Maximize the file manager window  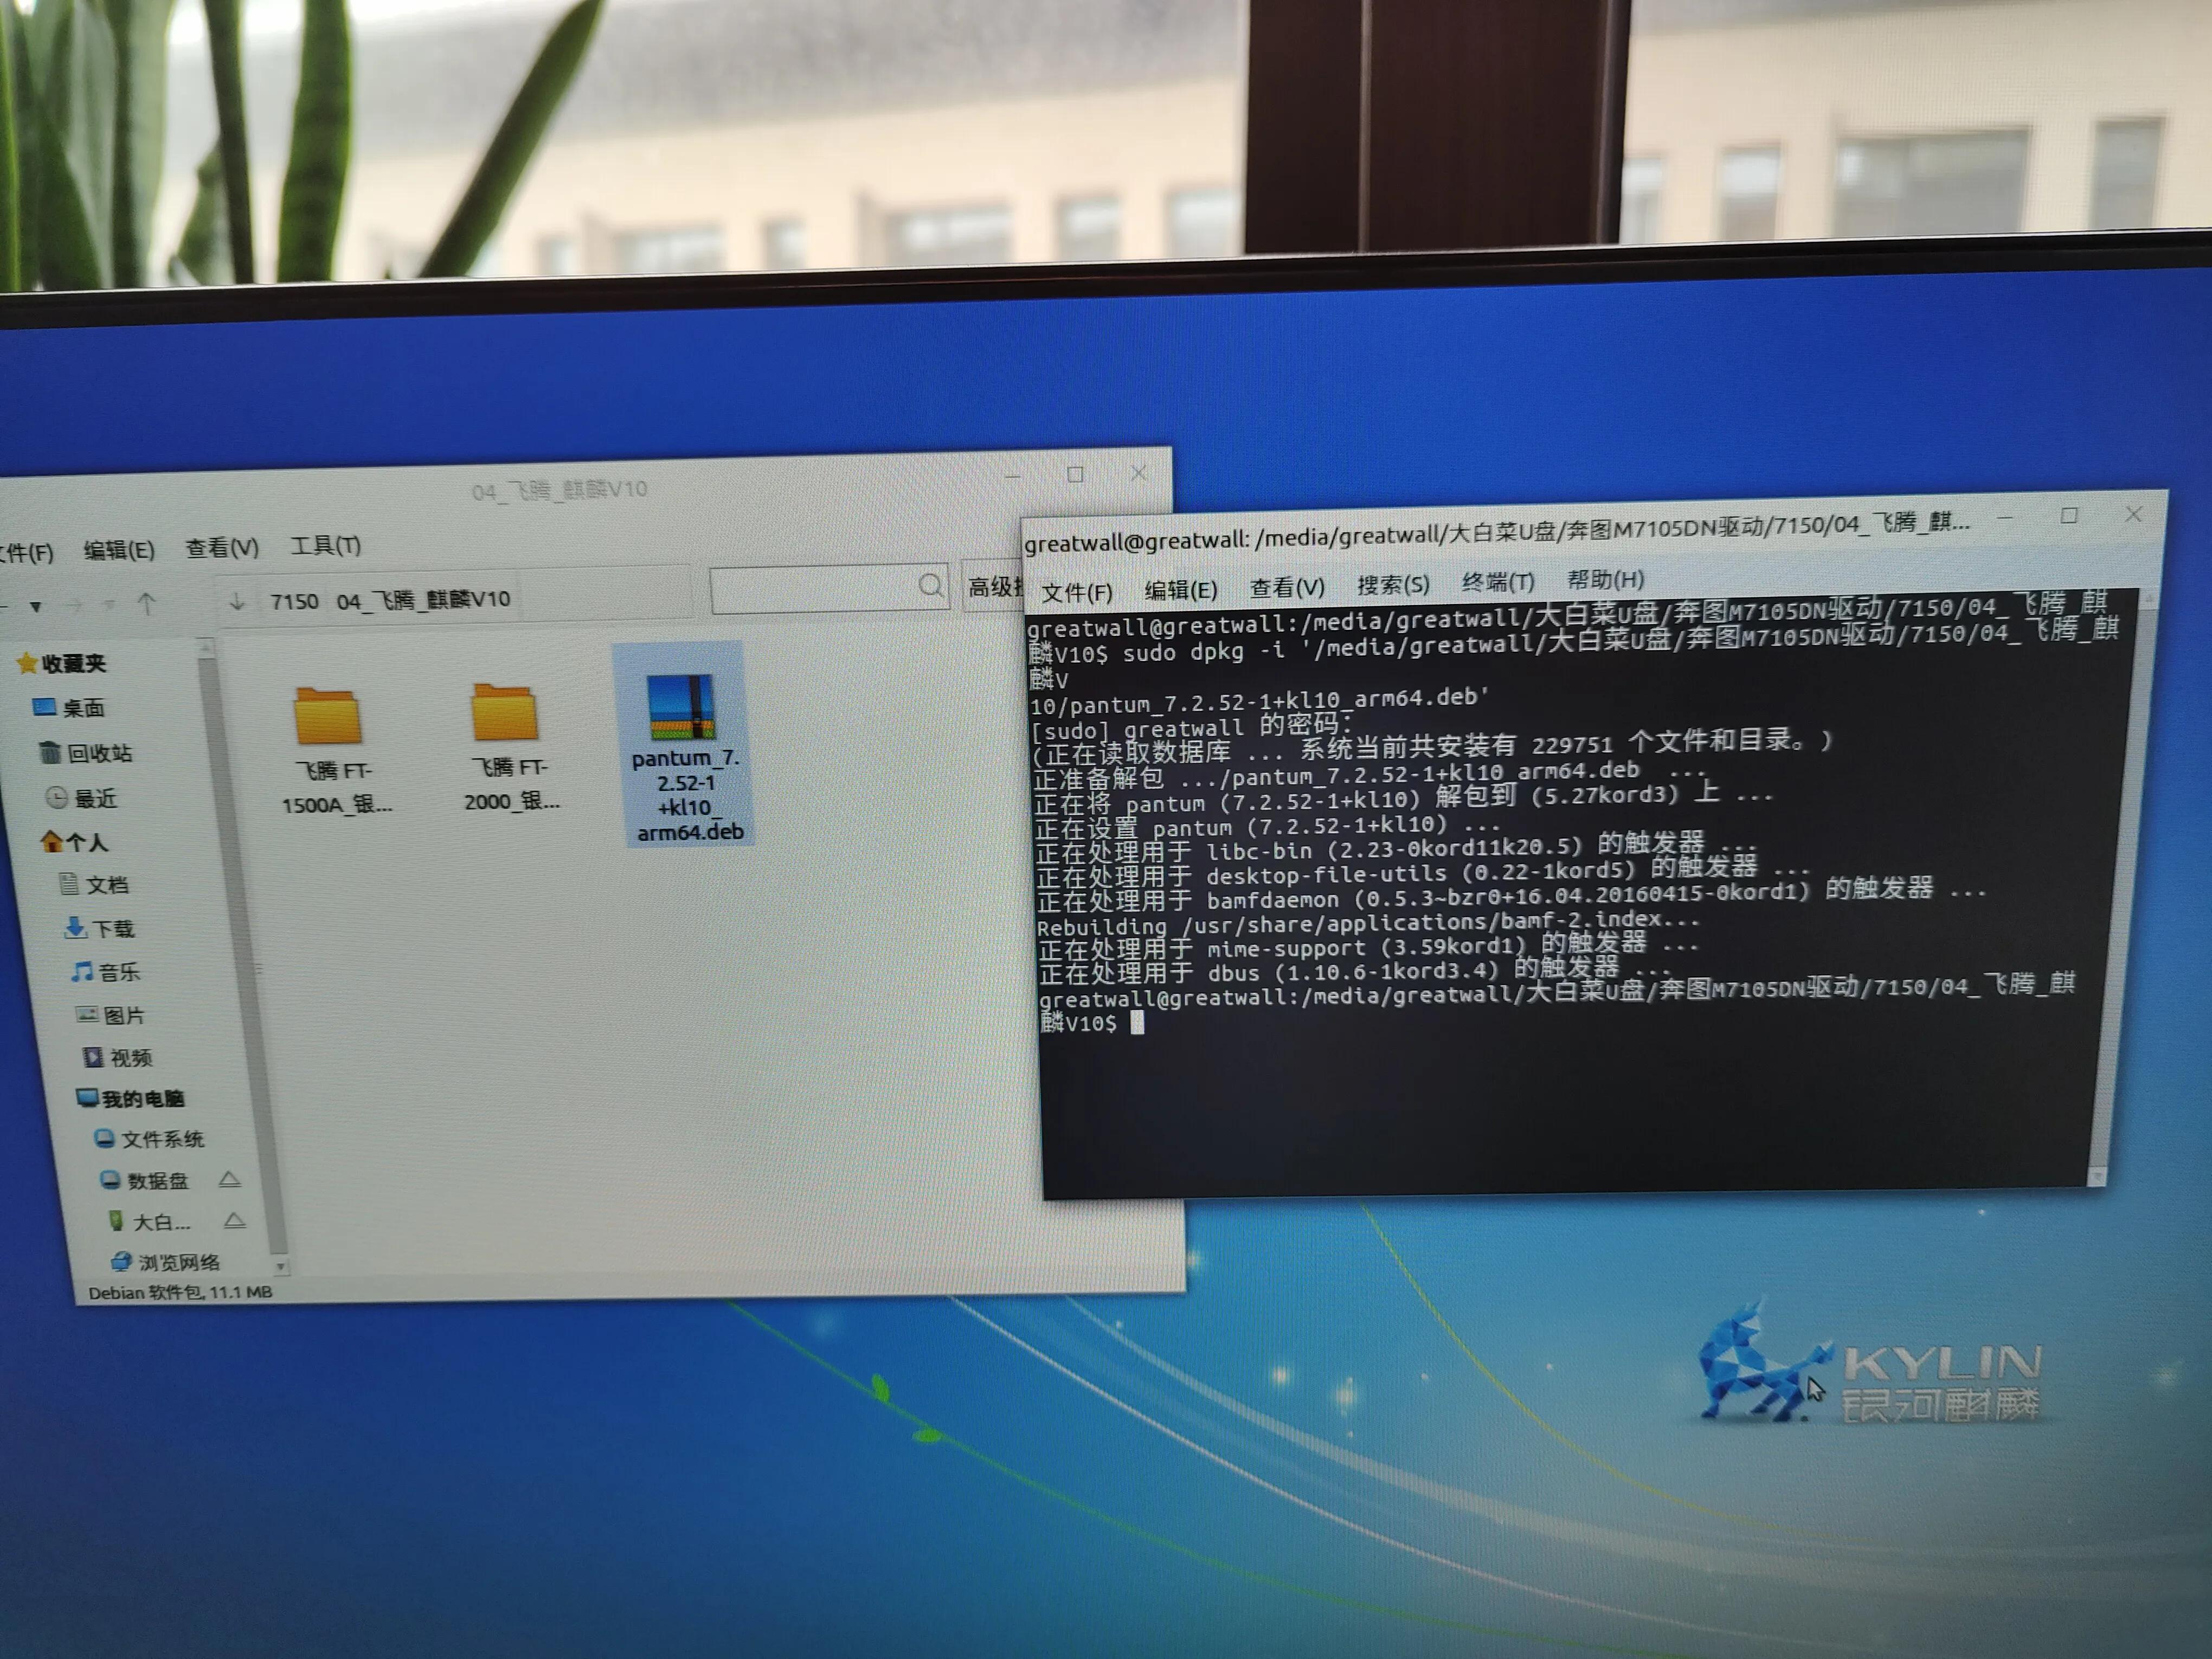(x=1075, y=474)
